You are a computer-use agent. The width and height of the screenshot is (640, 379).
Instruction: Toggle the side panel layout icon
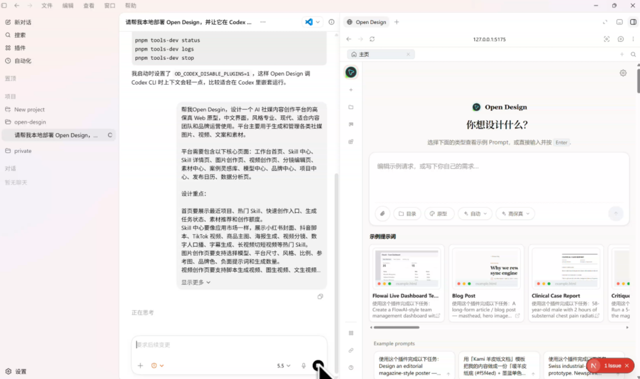coord(633,22)
